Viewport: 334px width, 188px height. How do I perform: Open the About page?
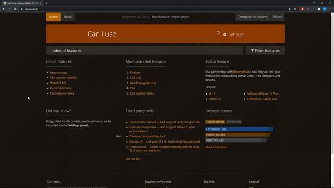point(278,17)
